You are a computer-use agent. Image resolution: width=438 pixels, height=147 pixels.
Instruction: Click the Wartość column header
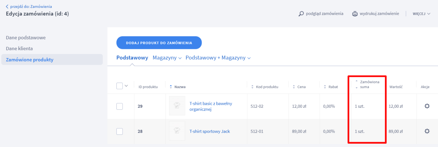tap(396, 87)
